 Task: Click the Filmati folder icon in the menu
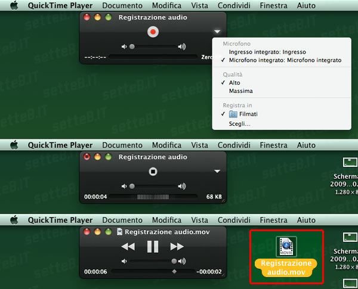click(234, 113)
